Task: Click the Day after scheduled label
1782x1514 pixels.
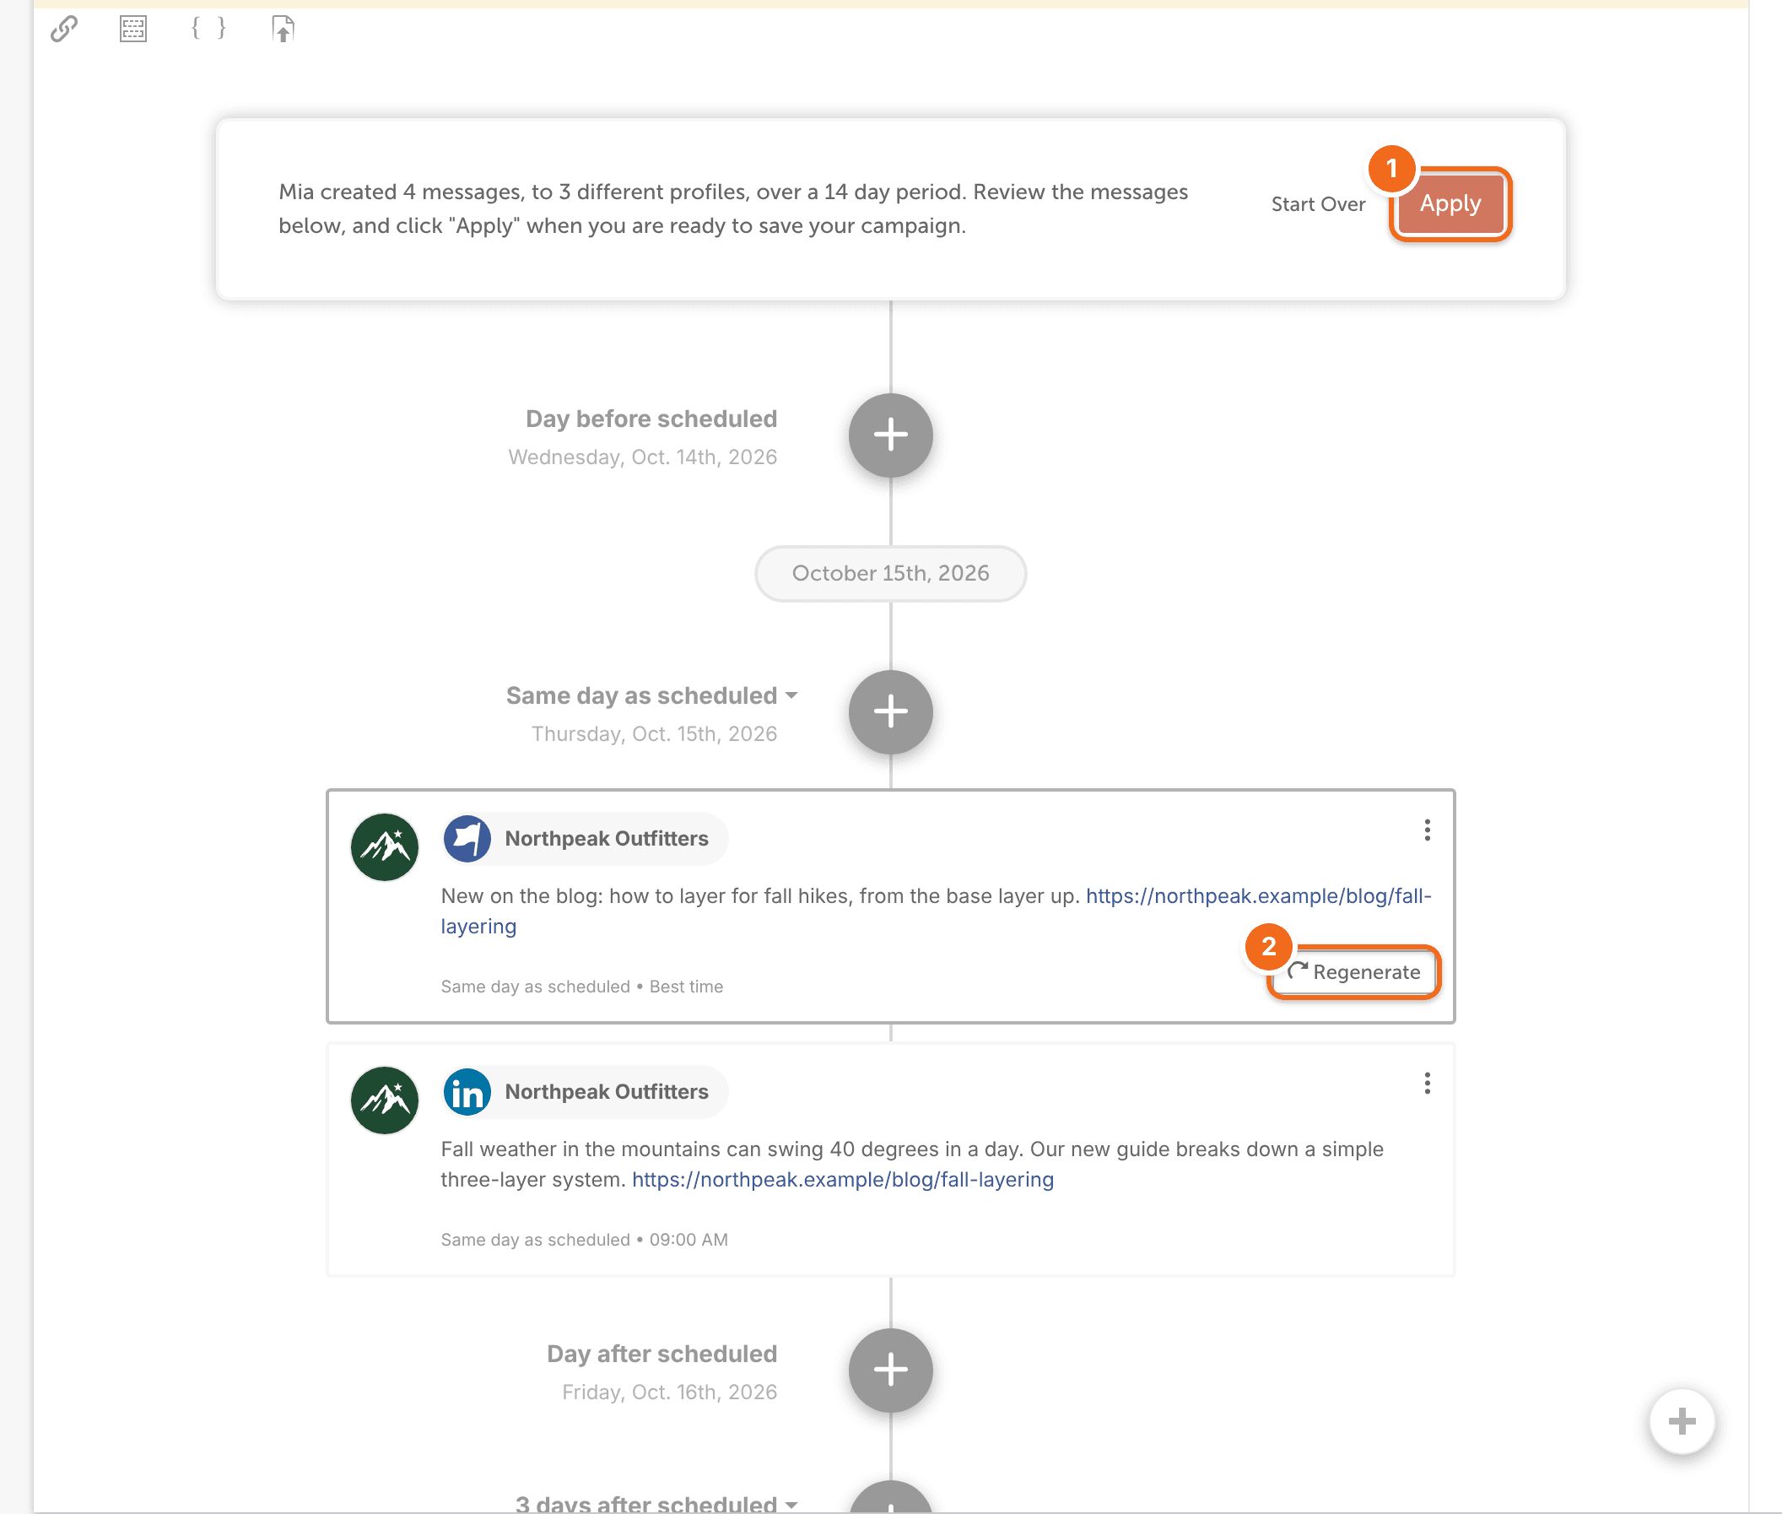Action: coord(661,1354)
